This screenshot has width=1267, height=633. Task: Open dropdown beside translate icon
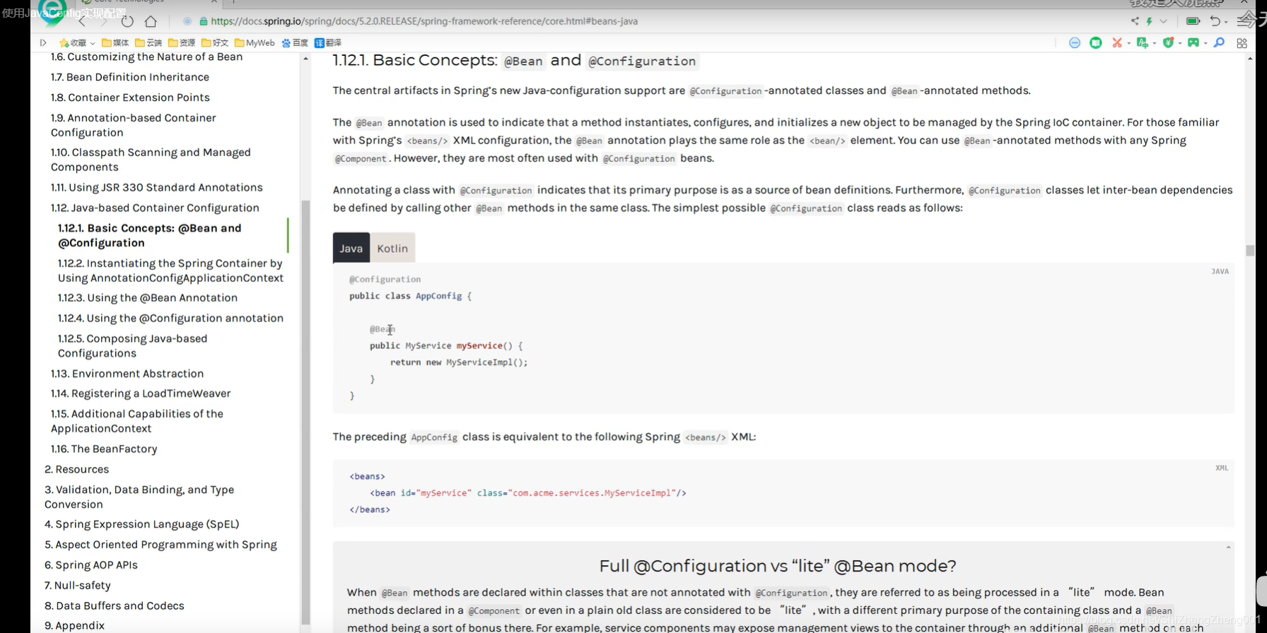coord(1155,43)
